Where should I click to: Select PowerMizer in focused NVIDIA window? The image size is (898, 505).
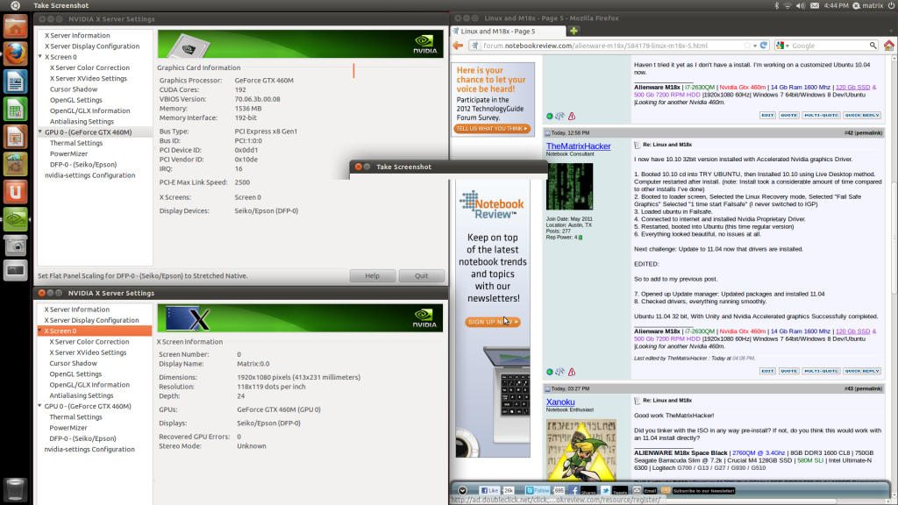[x=68, y=428]
